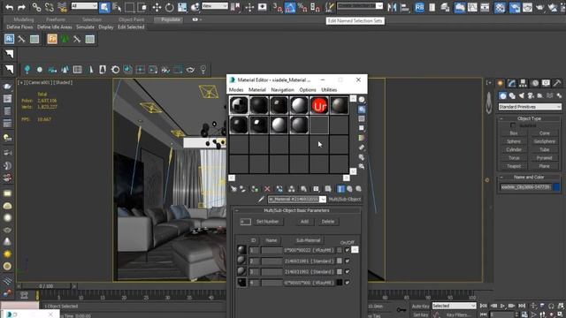566x318 pixels.
Task: Click the Add sub-material button
Action: point(304,222)
